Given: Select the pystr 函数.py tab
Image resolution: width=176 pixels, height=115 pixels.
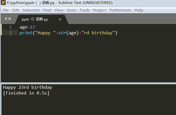Looking at the screenshot, I should [35, 19].
